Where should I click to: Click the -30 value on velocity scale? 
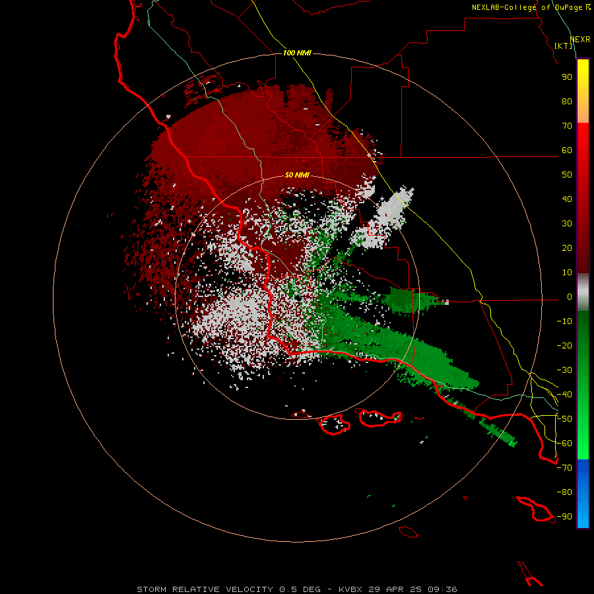(564, 370)
